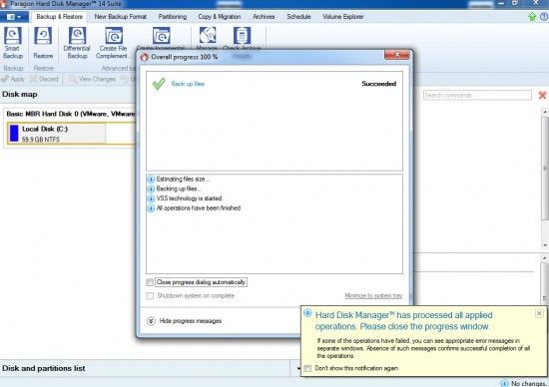Close the Overall progress dialog
The width and height of the screenshot is (549, 387).
coord(396,55)
